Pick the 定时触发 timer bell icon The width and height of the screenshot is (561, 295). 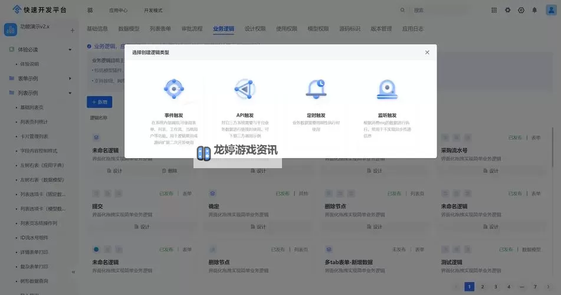click(316, 89)
